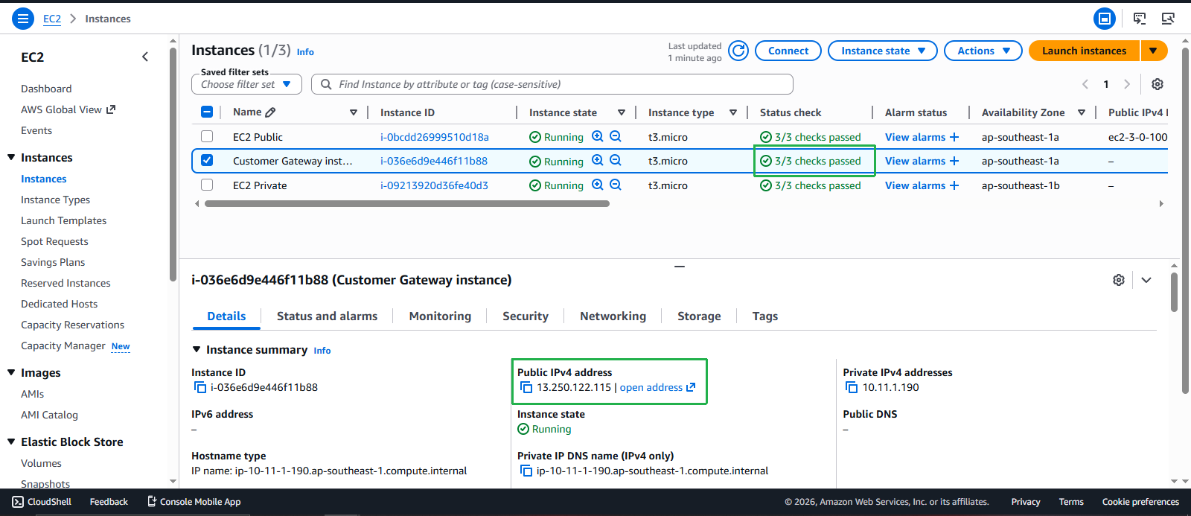Add alarm plus icon for EC2 Public

tap(954, 137)
